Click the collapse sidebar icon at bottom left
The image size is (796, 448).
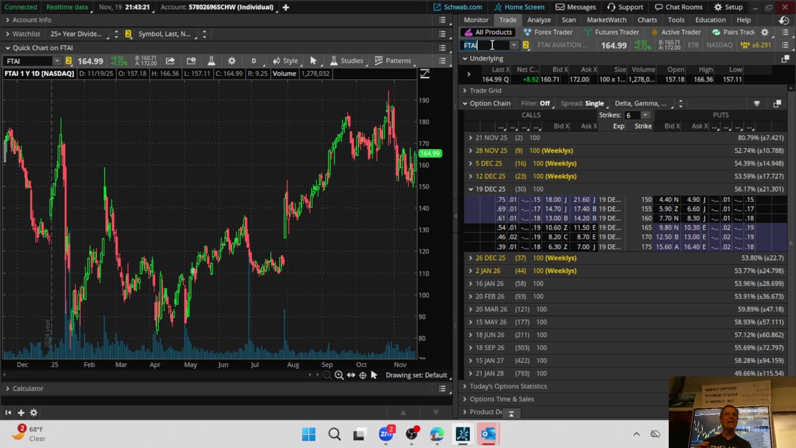(x=8, y=413)
